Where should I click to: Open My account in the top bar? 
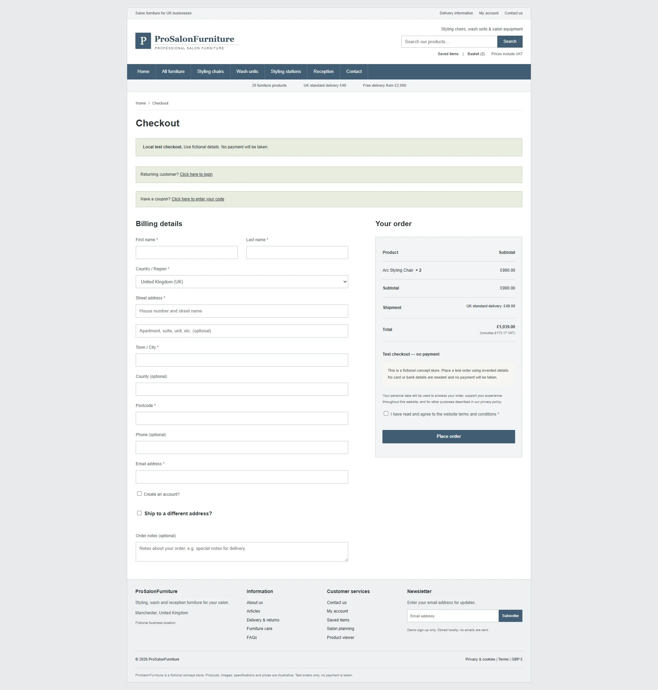pos(489,13)
